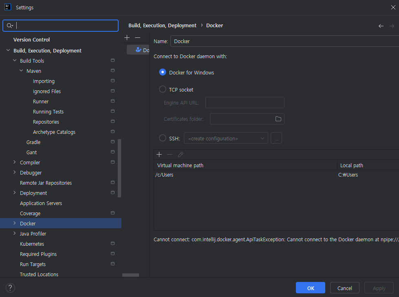Navigate forward with the right arrow

pyautogui.click(x=392, y=26)
